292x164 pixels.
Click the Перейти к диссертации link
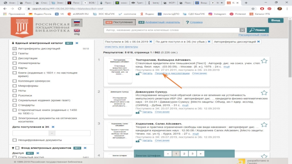click(172, 73)
